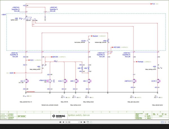Click 'Relay, solenoid starter' text
This screenshot has height=129, width=169.
(157, 105)
